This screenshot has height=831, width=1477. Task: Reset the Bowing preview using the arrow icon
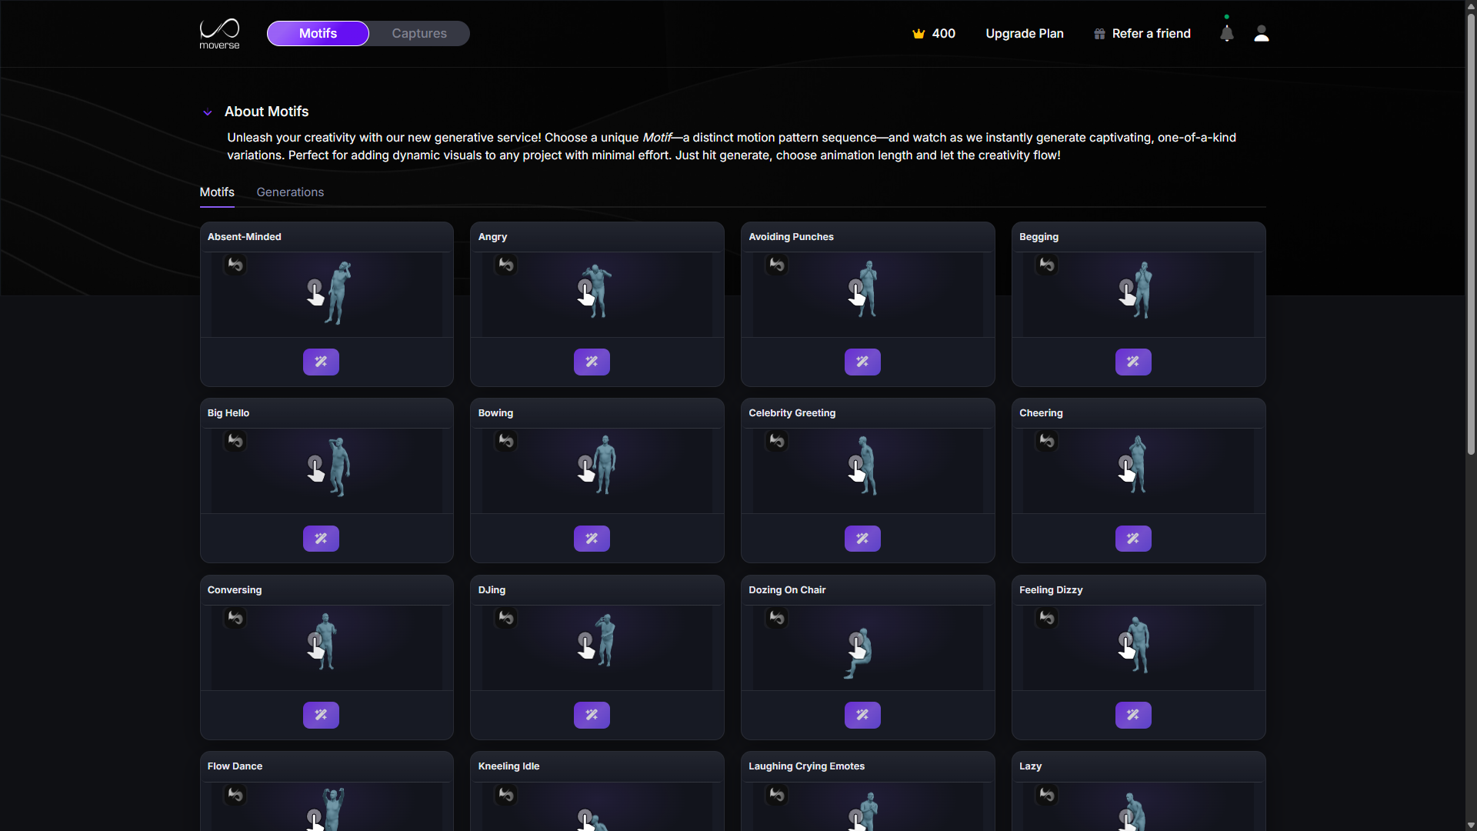(506, 441)
